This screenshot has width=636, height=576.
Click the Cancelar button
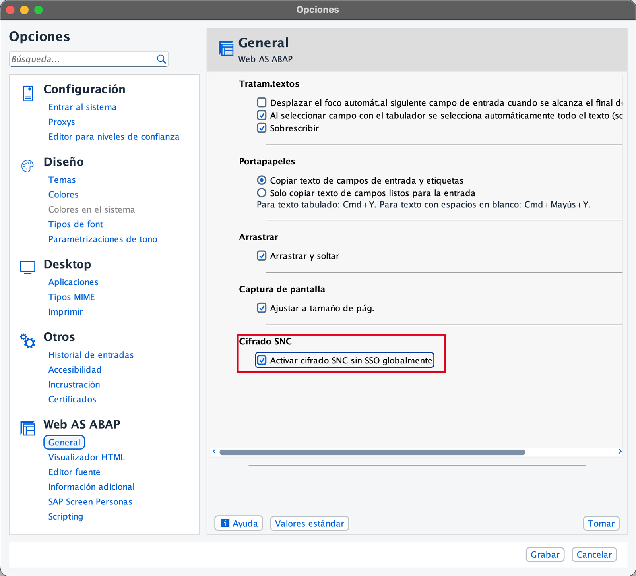[594, 555]
